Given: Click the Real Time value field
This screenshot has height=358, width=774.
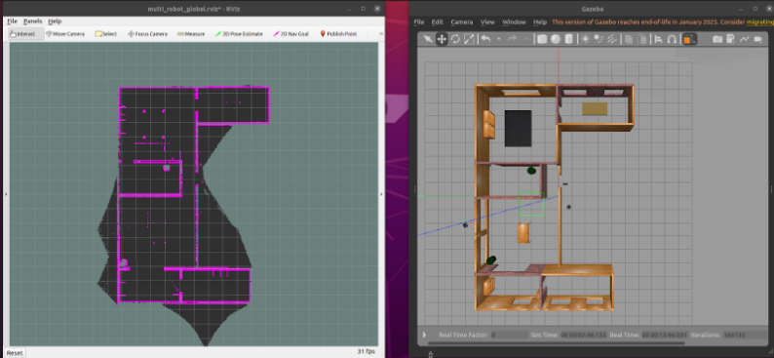Looking at the screenshot, I should (665, 335).
